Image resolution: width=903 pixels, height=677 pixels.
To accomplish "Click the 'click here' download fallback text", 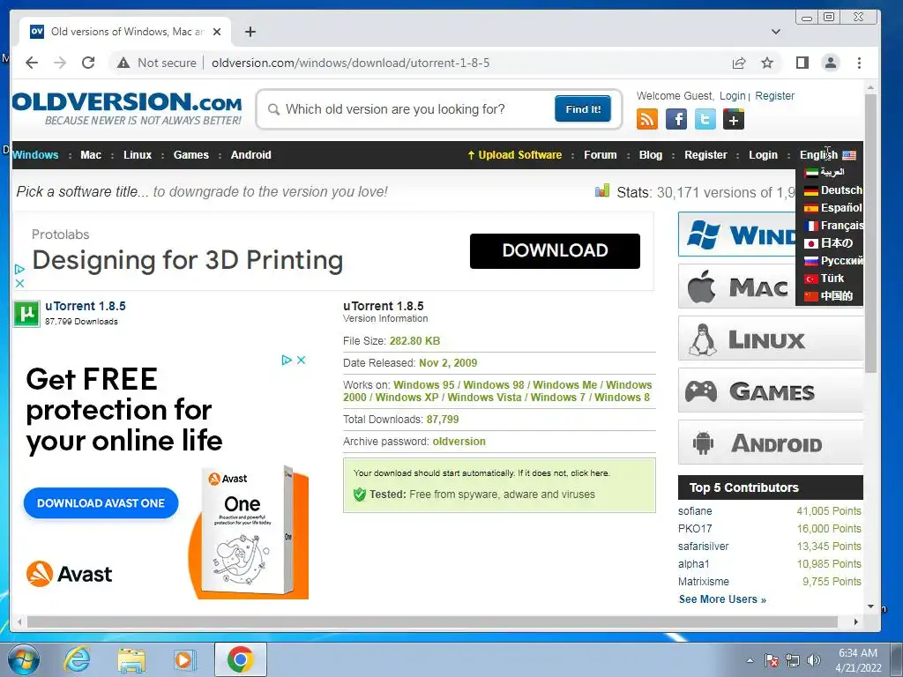I will [x=589, y=473].
